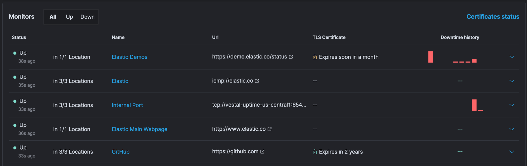Open the Elastic Main Webpage monitor
The width and height of the screenshot is (527, 166).
tap(139, 129)
